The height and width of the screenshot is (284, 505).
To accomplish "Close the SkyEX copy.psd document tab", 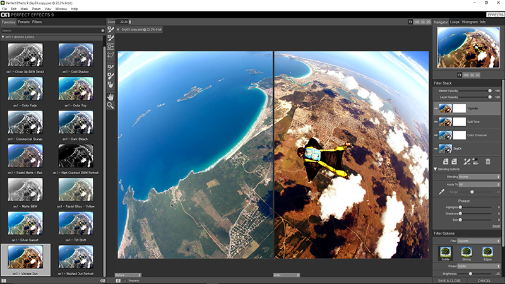I will 118,29.
